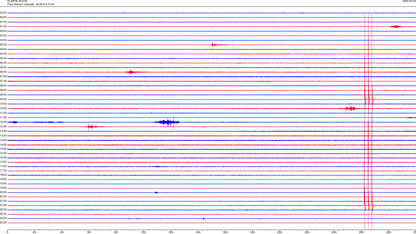Click the 6m axis tick label
The height and width of the screenshot is (234, 416).
[x=89, y=232]
